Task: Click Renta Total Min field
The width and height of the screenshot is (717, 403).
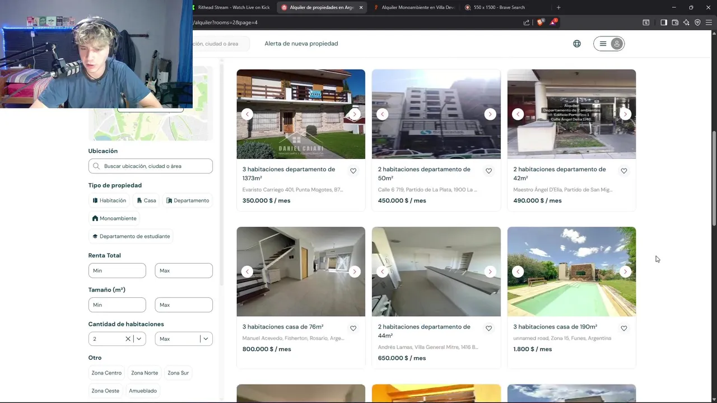Action: pyautogui.click(x=117, y=270)
